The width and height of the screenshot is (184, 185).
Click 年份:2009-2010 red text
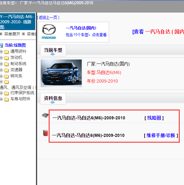pos(102,81)
